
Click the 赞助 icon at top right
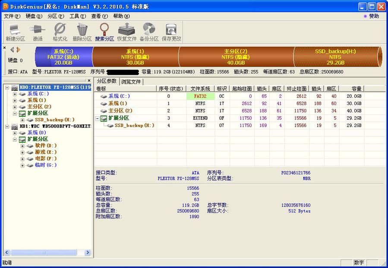tap(365, 16)
